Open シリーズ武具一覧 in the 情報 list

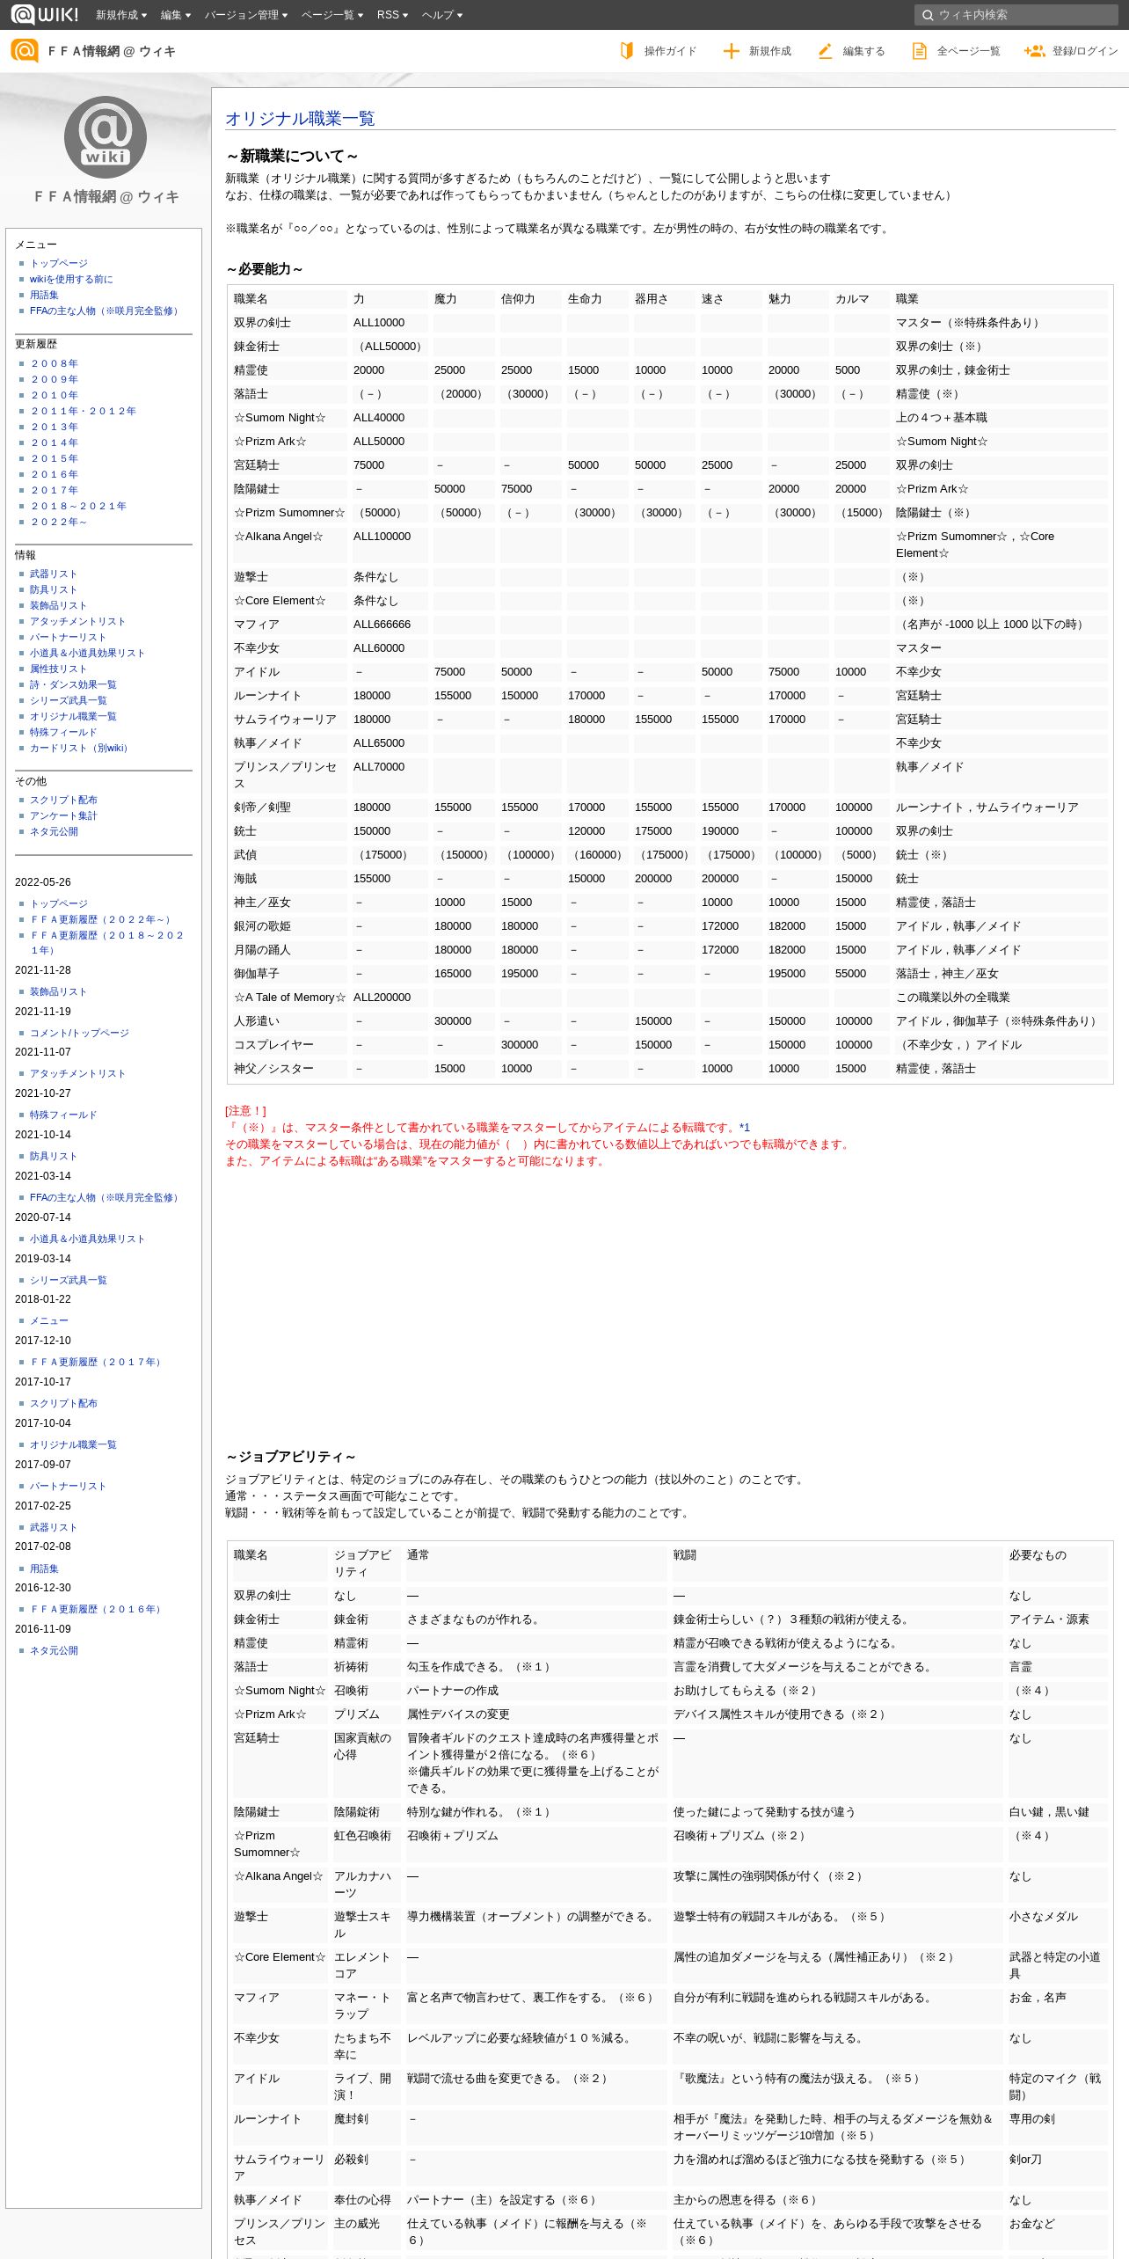[x=68, y=700]
